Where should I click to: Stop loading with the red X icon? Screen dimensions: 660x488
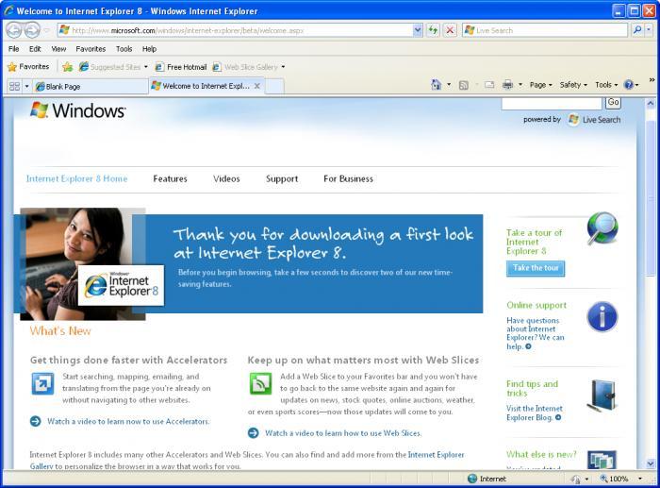[x=450, y=30]
